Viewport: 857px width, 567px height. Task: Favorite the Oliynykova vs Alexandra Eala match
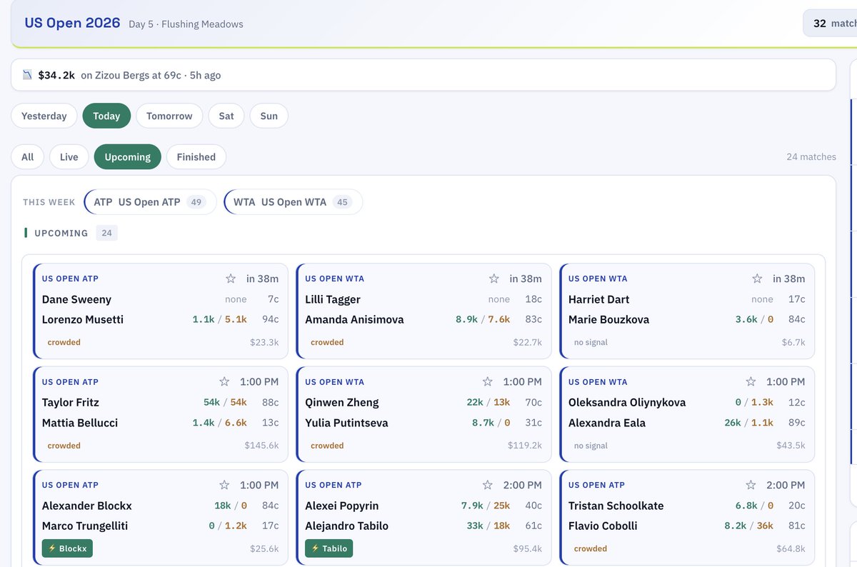coord(751,382)
